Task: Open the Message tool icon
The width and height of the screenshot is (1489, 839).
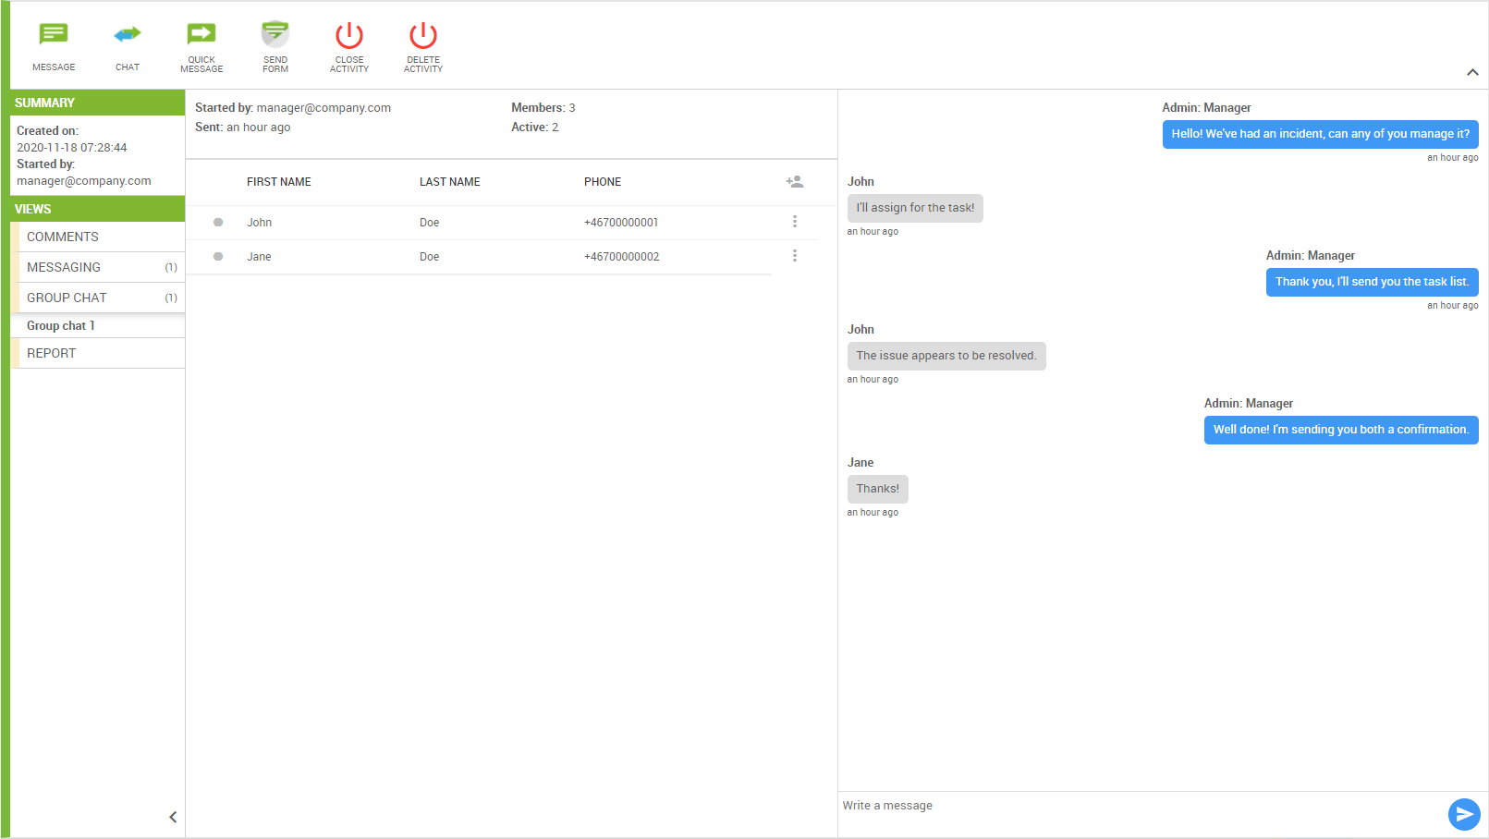Action: tap(54, 34)
